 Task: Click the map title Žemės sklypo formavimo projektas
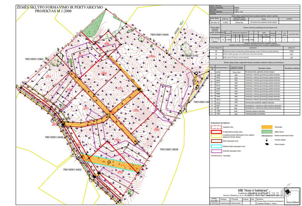click(60, 9)
